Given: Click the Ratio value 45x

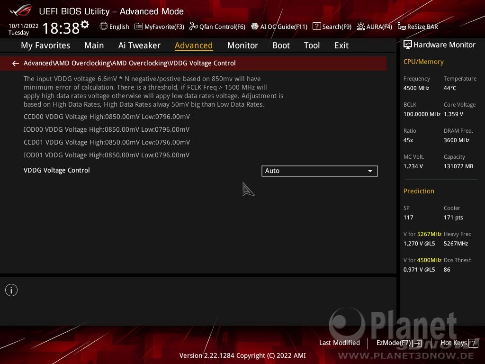Looking at the screenshot, I should pos(408,140).
